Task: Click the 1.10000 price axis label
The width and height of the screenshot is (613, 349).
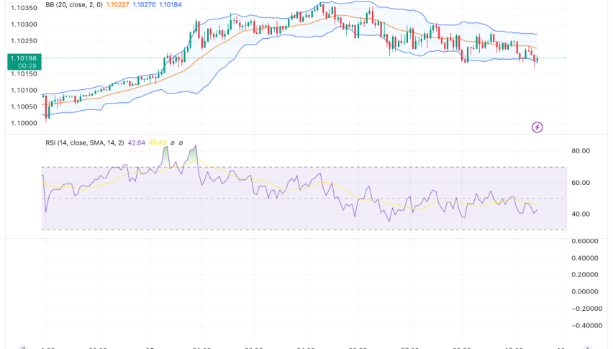Action: pyautogui.click(x=24, y=123)
